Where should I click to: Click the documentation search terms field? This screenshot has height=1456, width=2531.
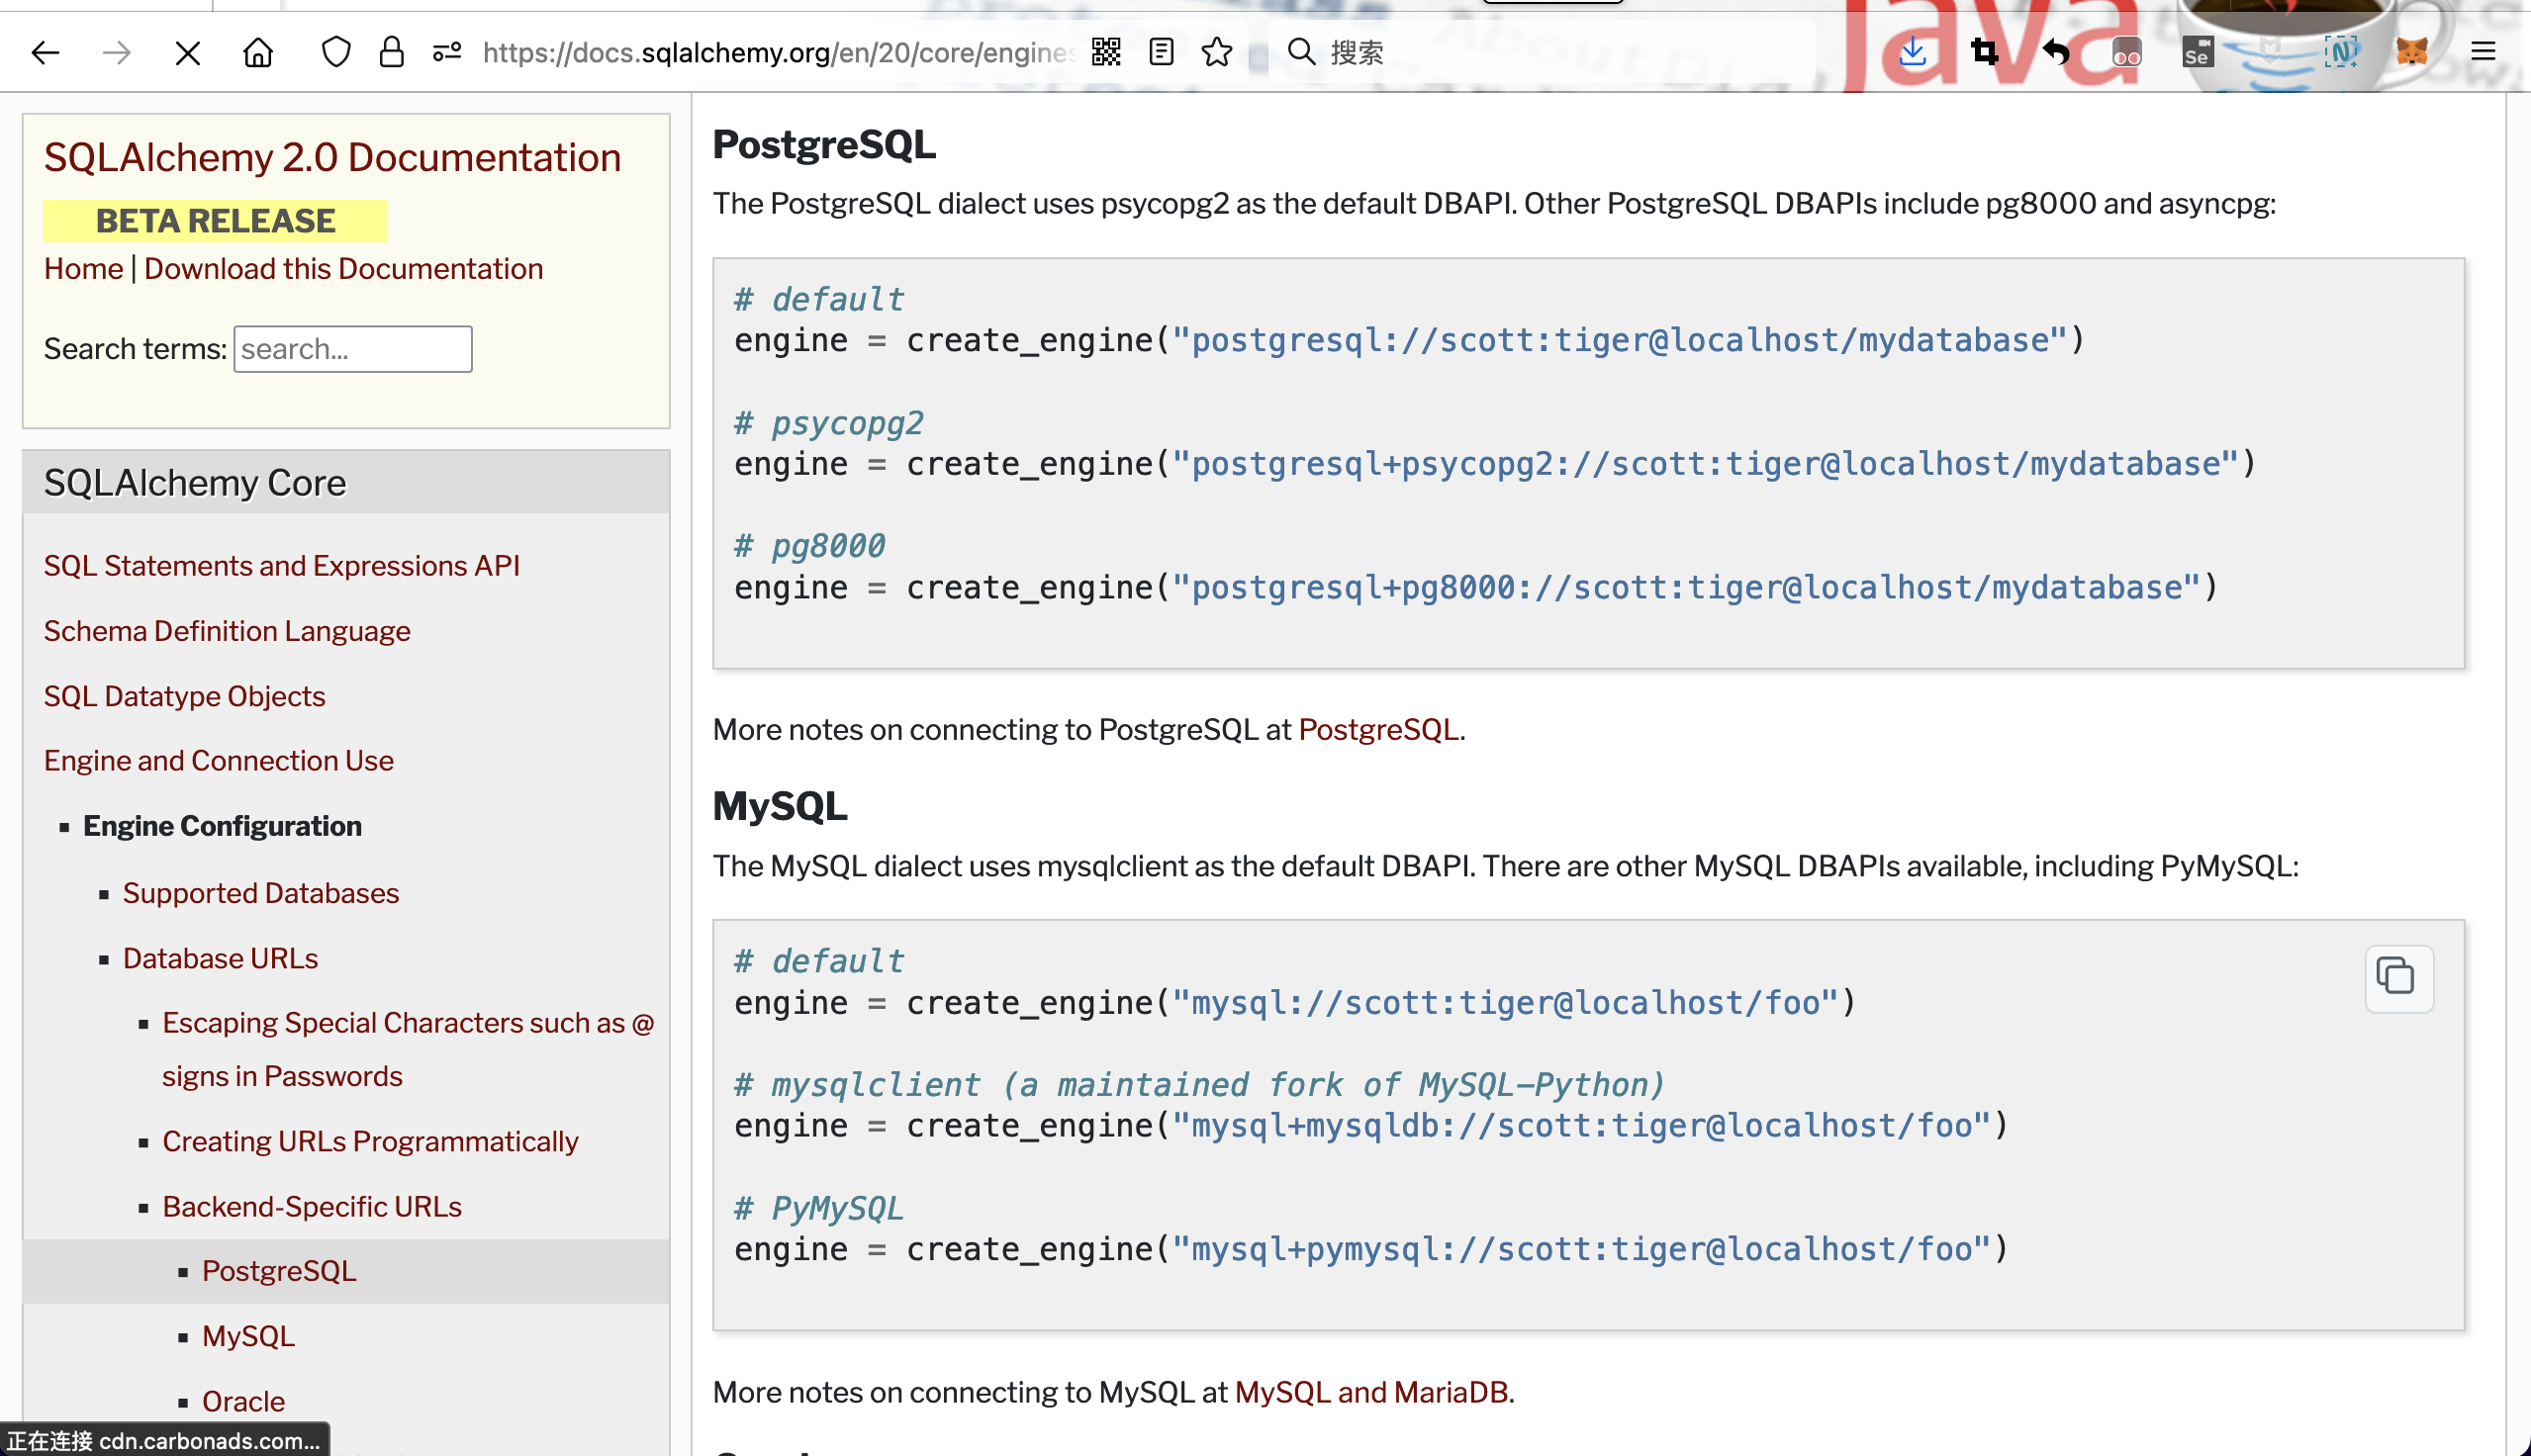pos(352,349)
